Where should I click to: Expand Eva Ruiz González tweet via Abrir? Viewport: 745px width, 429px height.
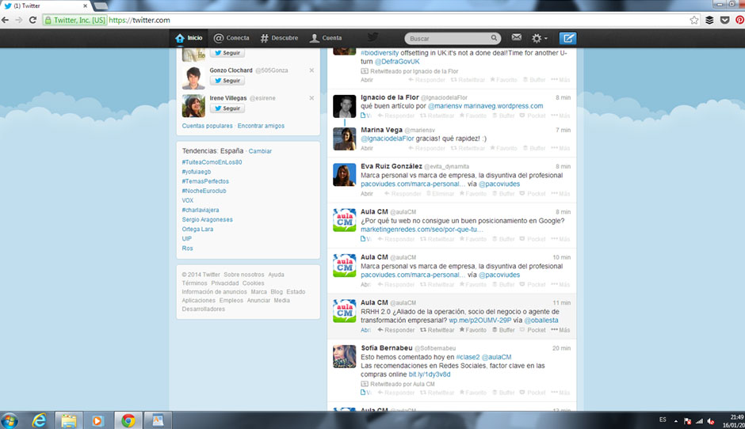tap(367, 194)
